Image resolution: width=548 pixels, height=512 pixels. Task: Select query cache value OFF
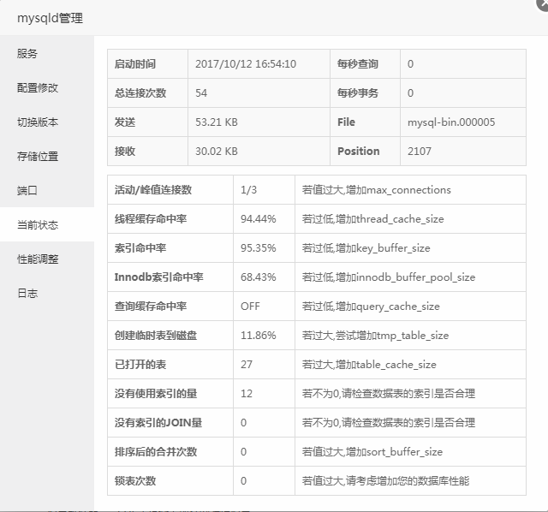pos(250,307)
